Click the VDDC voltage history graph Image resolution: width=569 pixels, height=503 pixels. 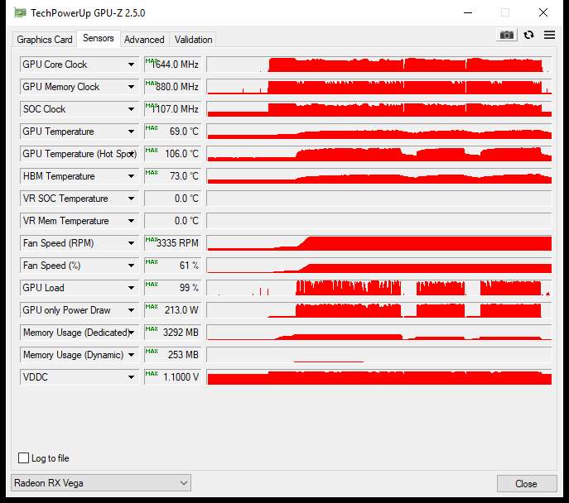tap(379, 377)
